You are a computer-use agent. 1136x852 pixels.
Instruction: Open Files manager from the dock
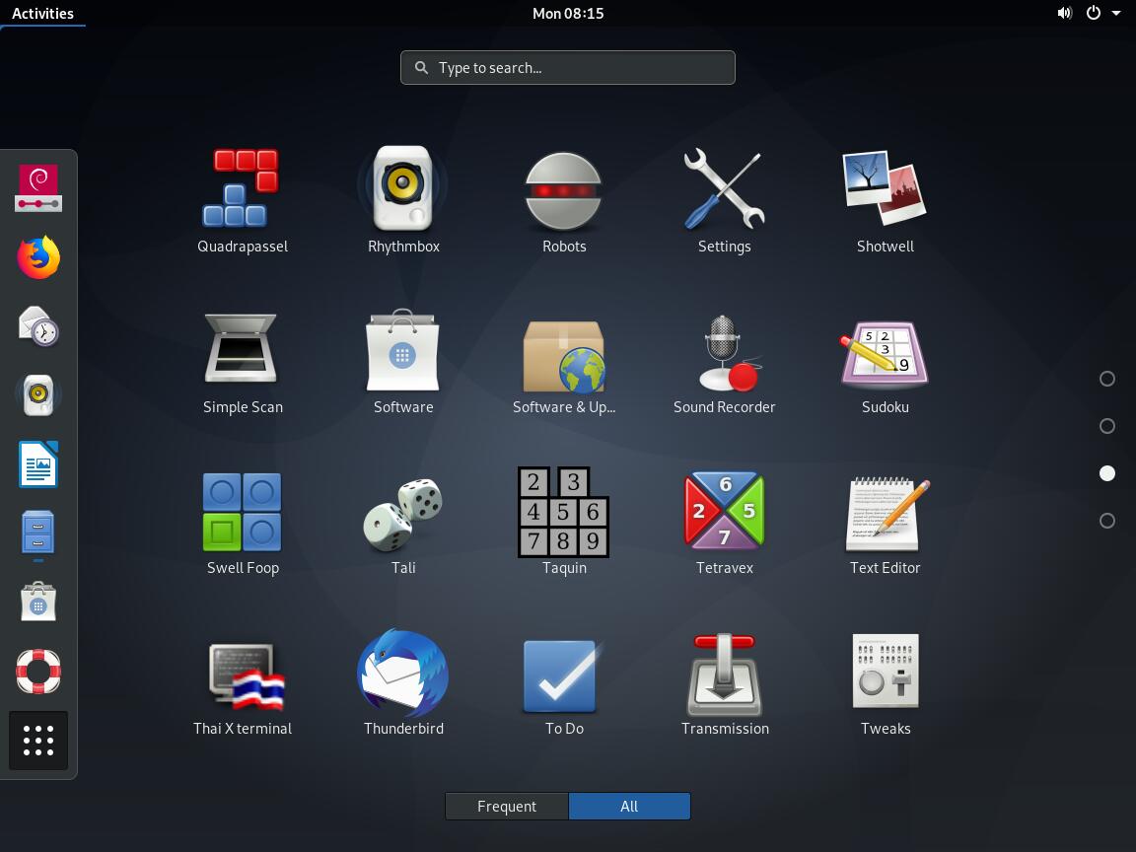(x=38, y=533)
